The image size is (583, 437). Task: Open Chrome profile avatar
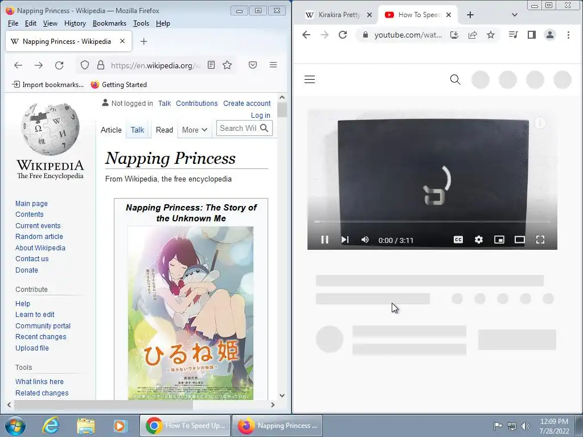[550, 35]
